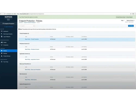Open Base Policy - Peripheral Control
Viewport: 136px width, 102px height.
(x=32, y=49)
